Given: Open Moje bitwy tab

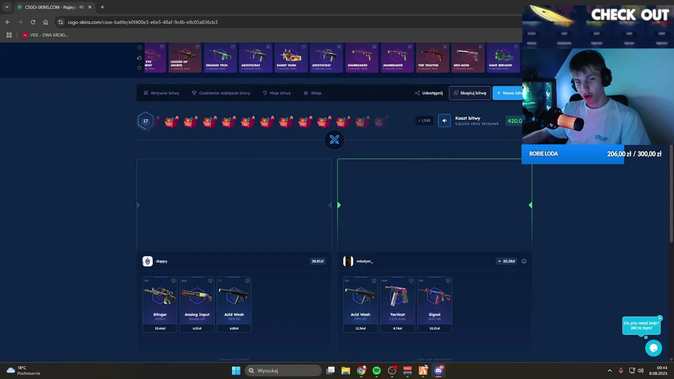Looking at the screenshot, I should [x=276, y=93].
